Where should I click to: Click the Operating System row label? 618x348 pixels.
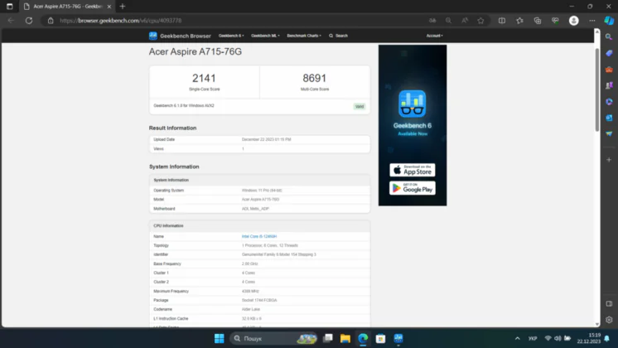(169, 191)
